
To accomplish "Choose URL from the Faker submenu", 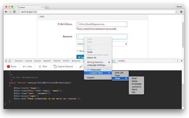I will (x=134, y=92).
